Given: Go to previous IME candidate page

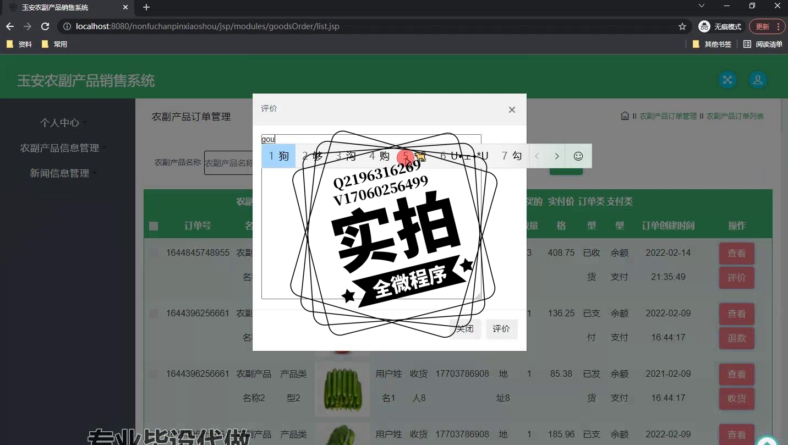Looking at the screenshot, I should pyautogui.click(x=537, y=156).
